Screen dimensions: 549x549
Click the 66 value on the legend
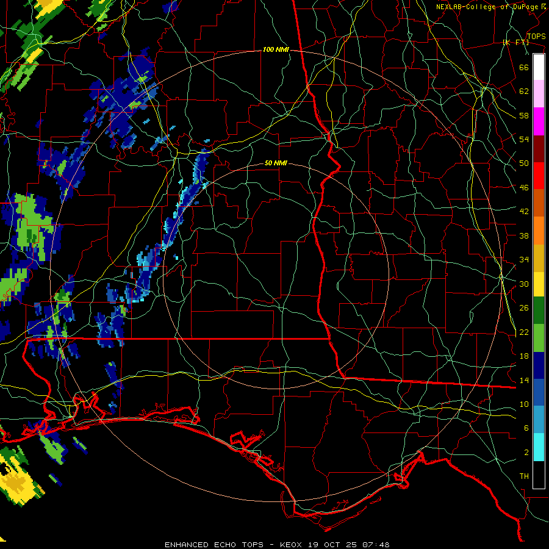pos(524,67)
